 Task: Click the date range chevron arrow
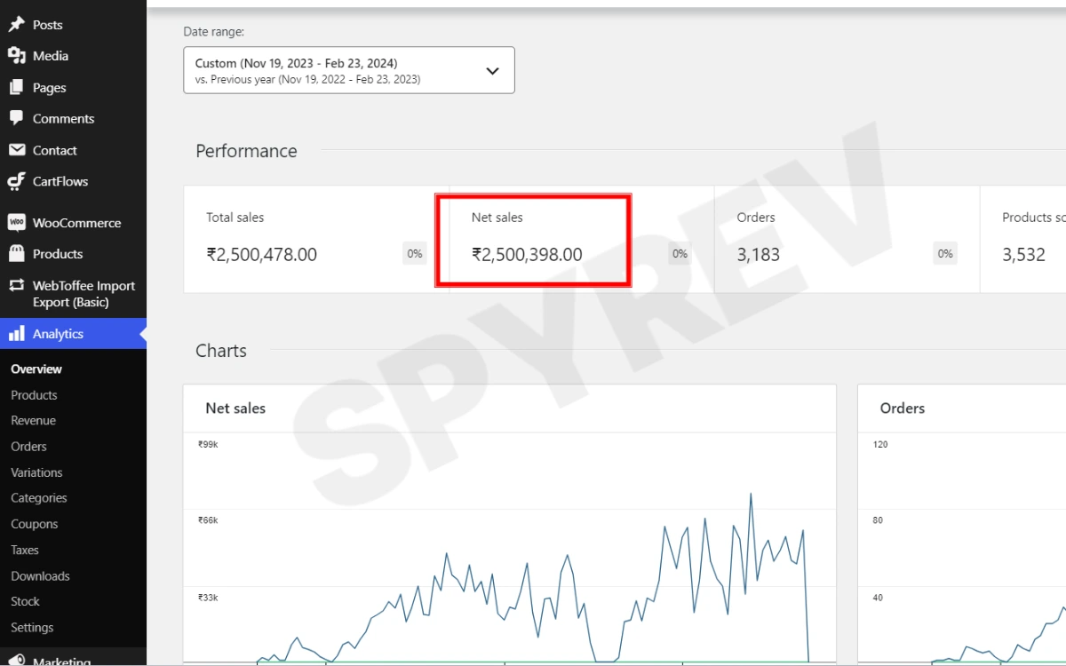pyautogui.click(x=493, y=71)
